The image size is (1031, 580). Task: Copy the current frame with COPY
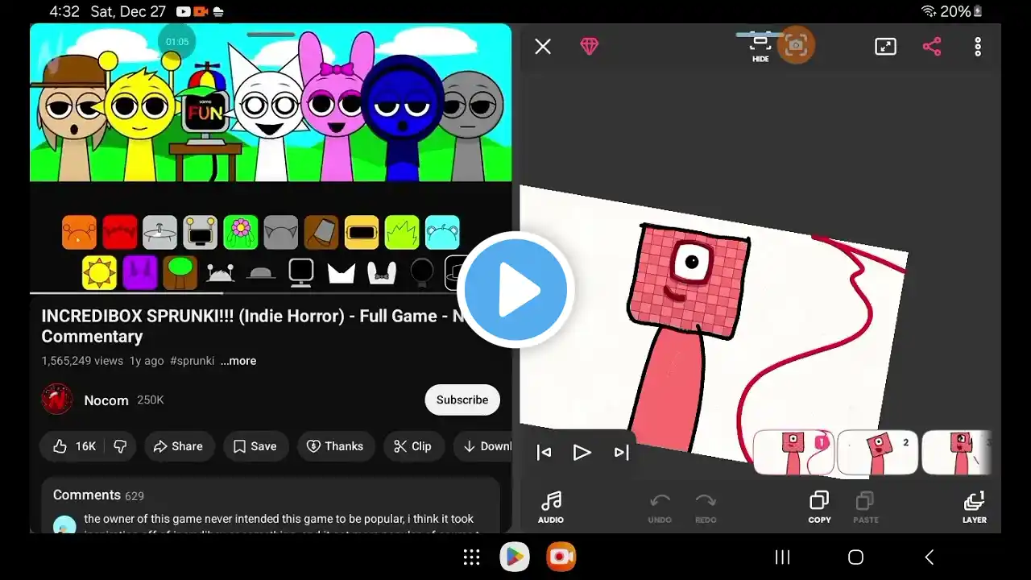(x=819, y=507)
